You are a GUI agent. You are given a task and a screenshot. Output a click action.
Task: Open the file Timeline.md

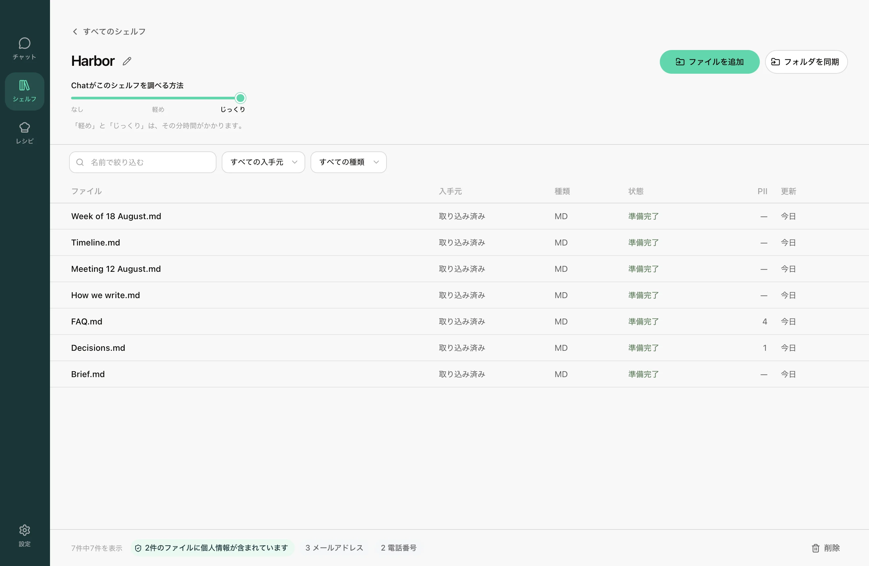pyautogui.click(x=96, y=242)
